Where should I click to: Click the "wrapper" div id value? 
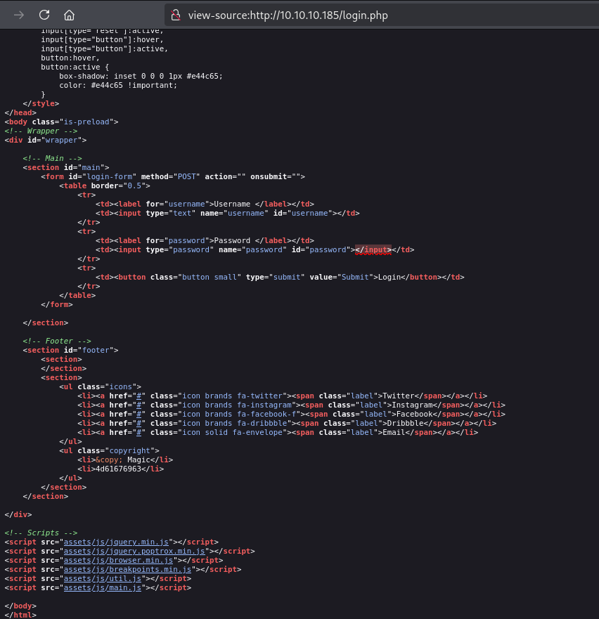(x=61, y=140)
